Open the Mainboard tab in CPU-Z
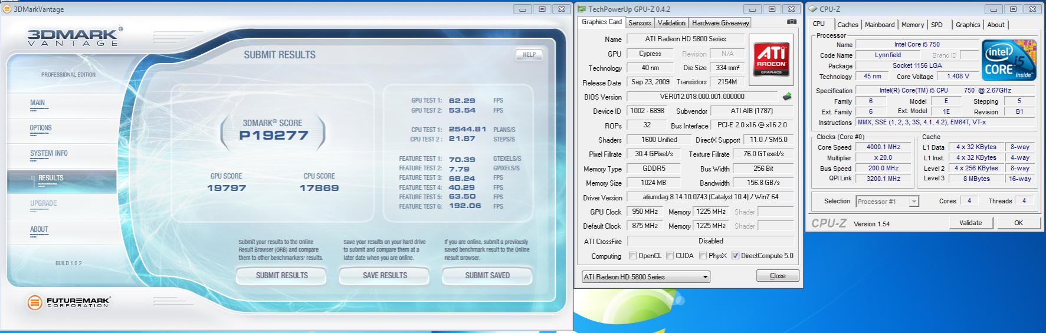Viewport: 1046px width, 333px height. tap(880, 25)
